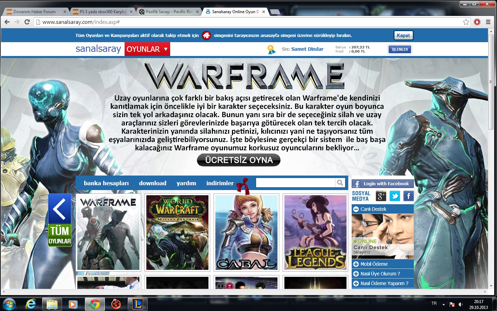Open the download menu item
Screen dimensions: 497x311
click(x=153, y=183)
